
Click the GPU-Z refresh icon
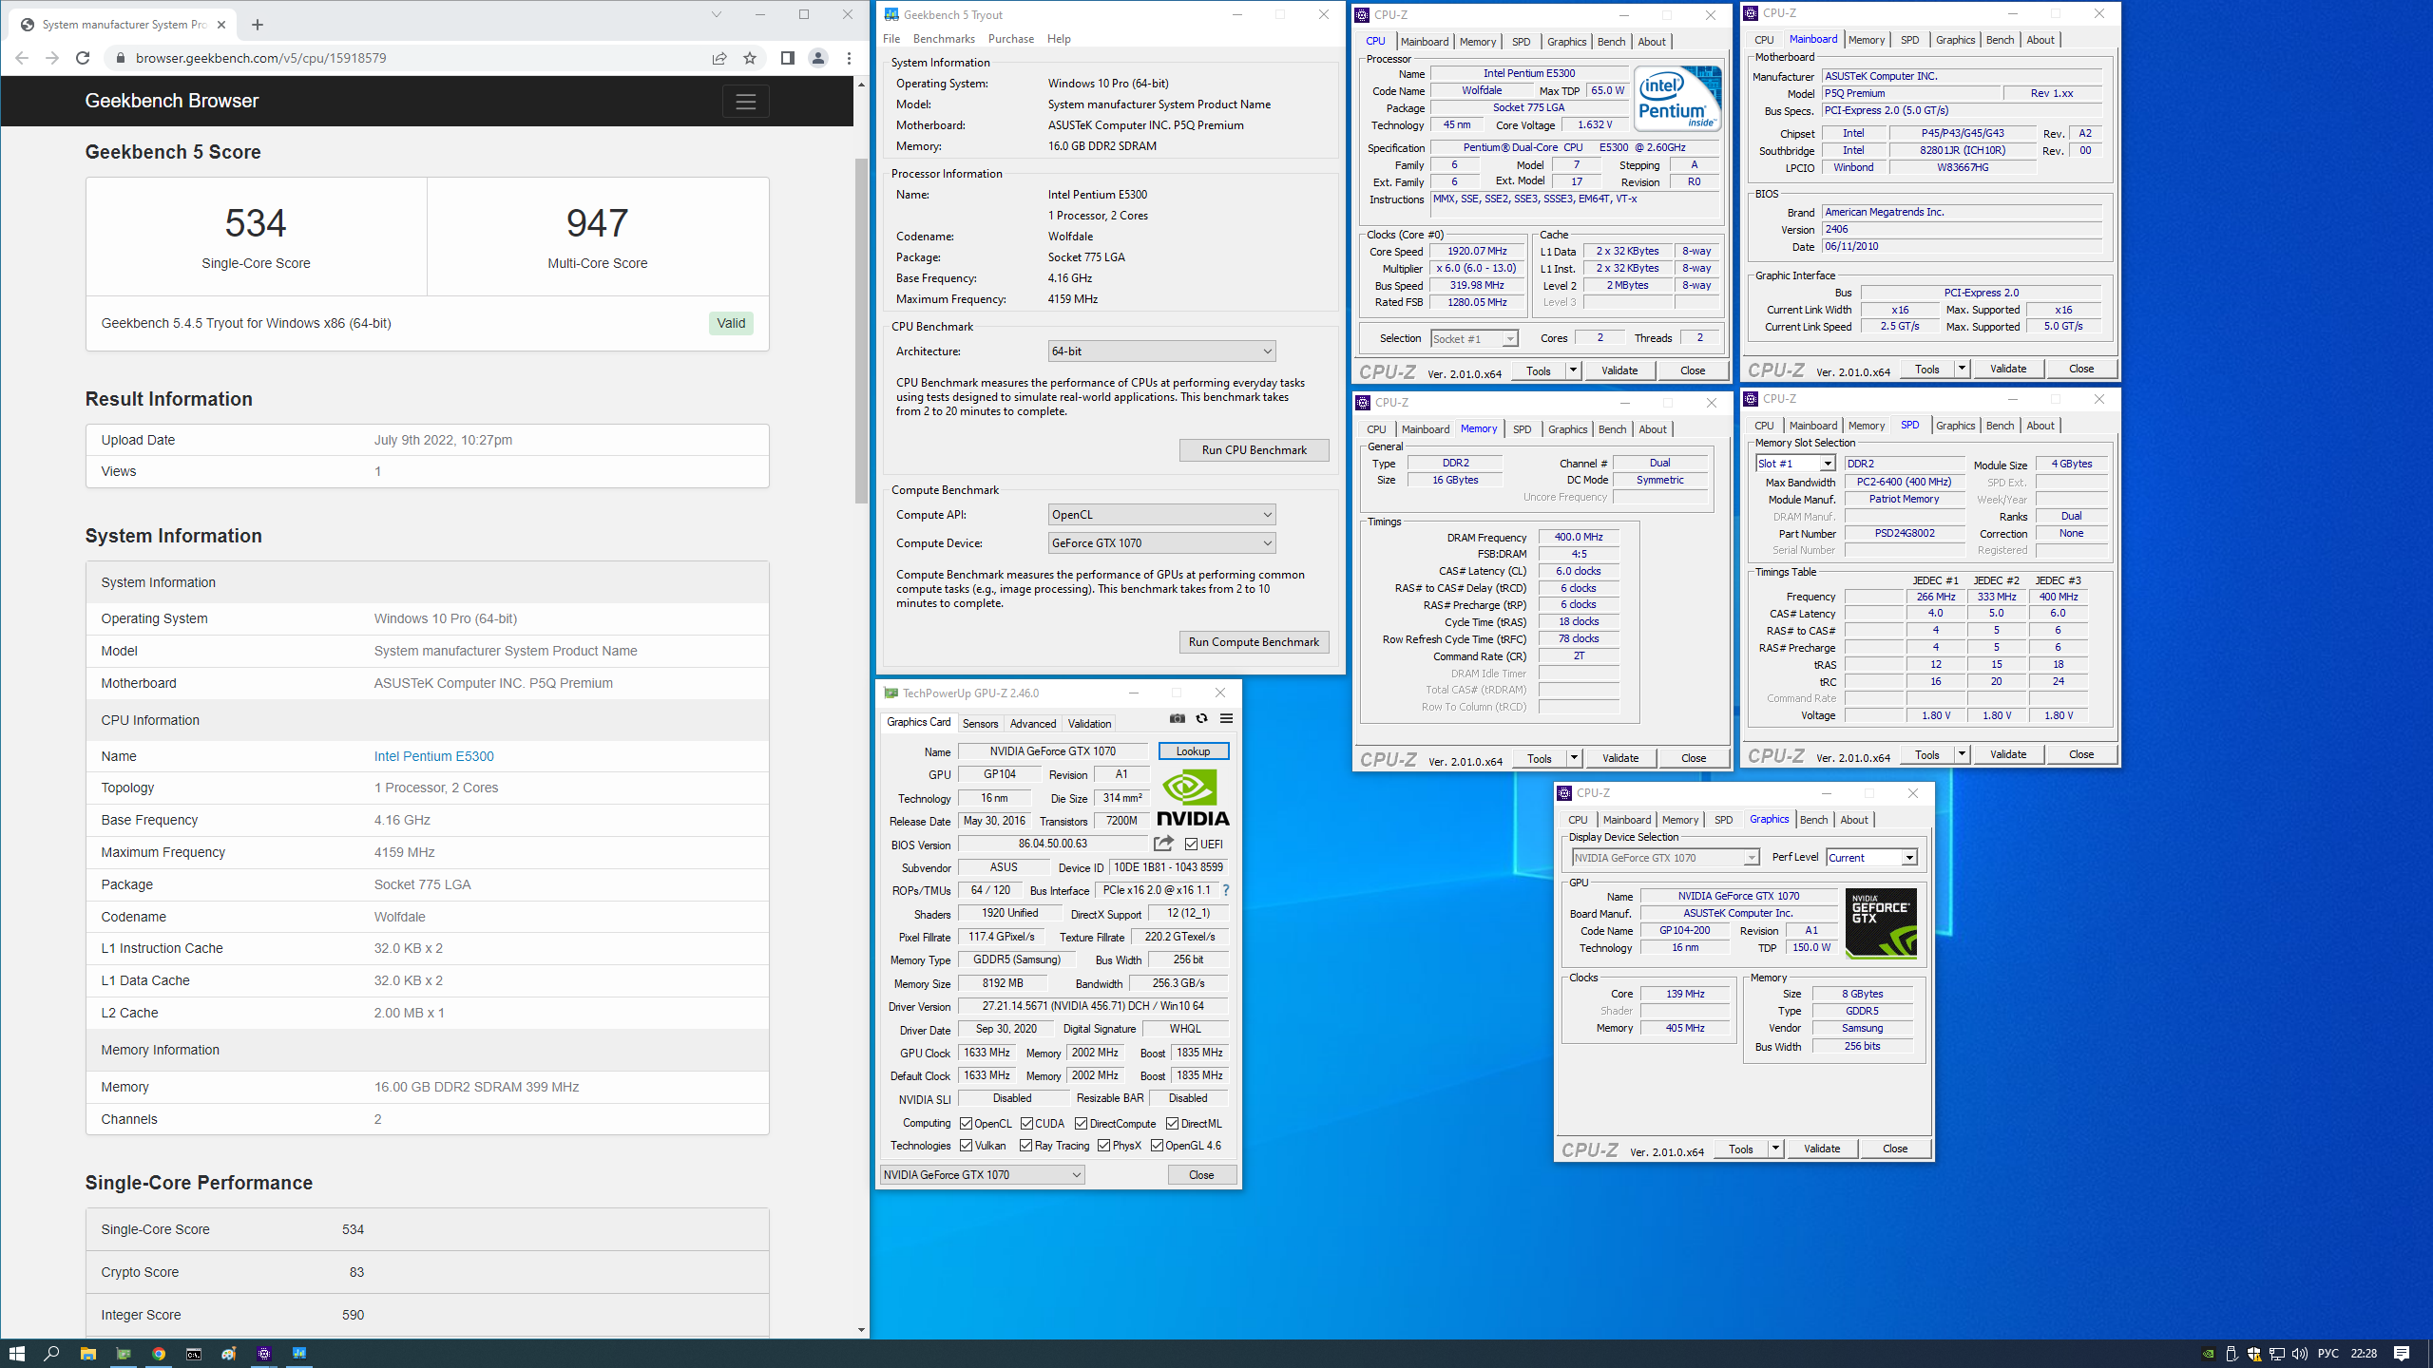1201,718
